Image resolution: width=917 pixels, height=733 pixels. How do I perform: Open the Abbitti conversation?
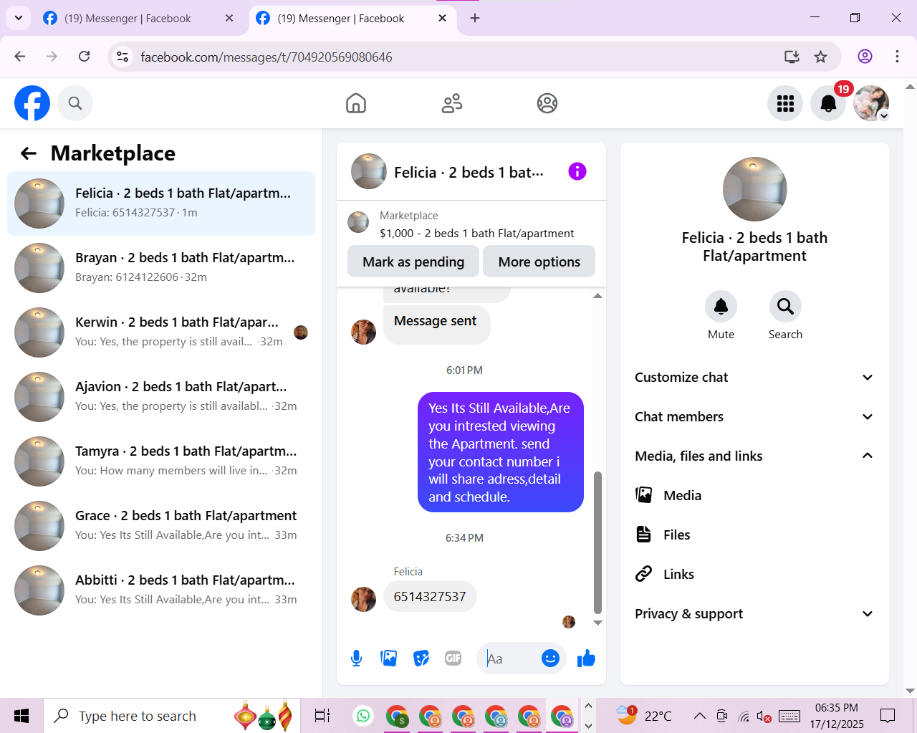tap(161, 590)
